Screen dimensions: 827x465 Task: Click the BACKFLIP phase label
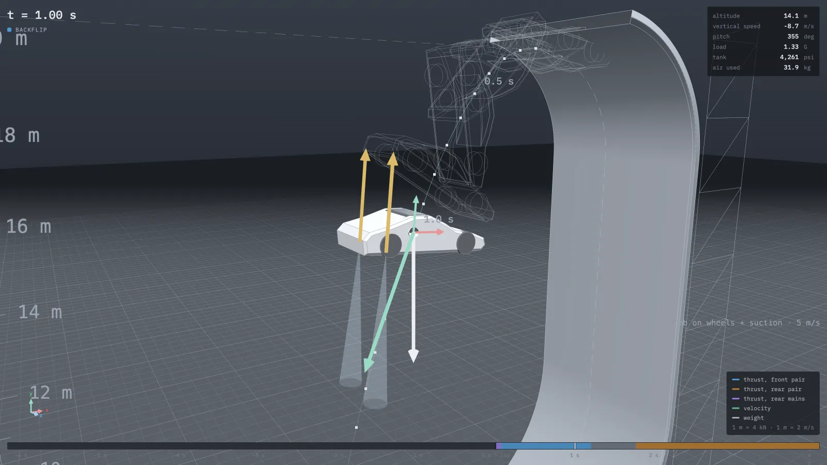31,29
